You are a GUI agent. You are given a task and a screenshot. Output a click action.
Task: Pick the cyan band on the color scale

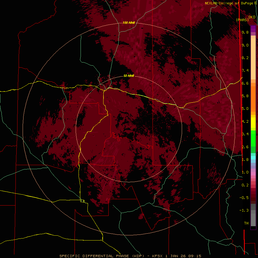253,157
